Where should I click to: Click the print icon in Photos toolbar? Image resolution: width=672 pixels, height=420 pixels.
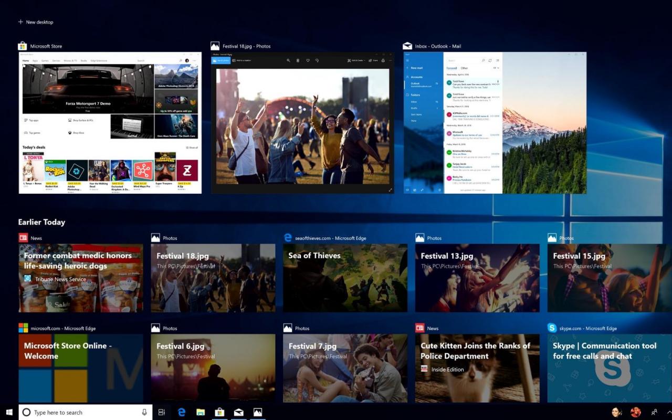[x=383, y=60]
